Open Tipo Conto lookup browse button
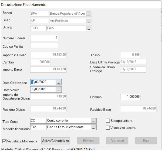Image resolution: width=162 pixels, height=151 pixels. pyautogui.click(x=93, y=120)
